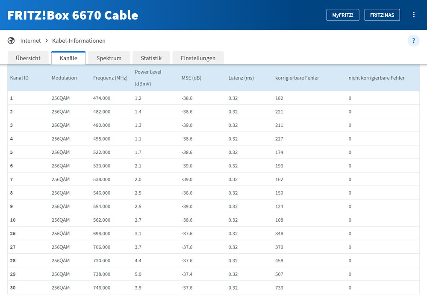Click the Internet breadcrumb link

coord(30,41)
